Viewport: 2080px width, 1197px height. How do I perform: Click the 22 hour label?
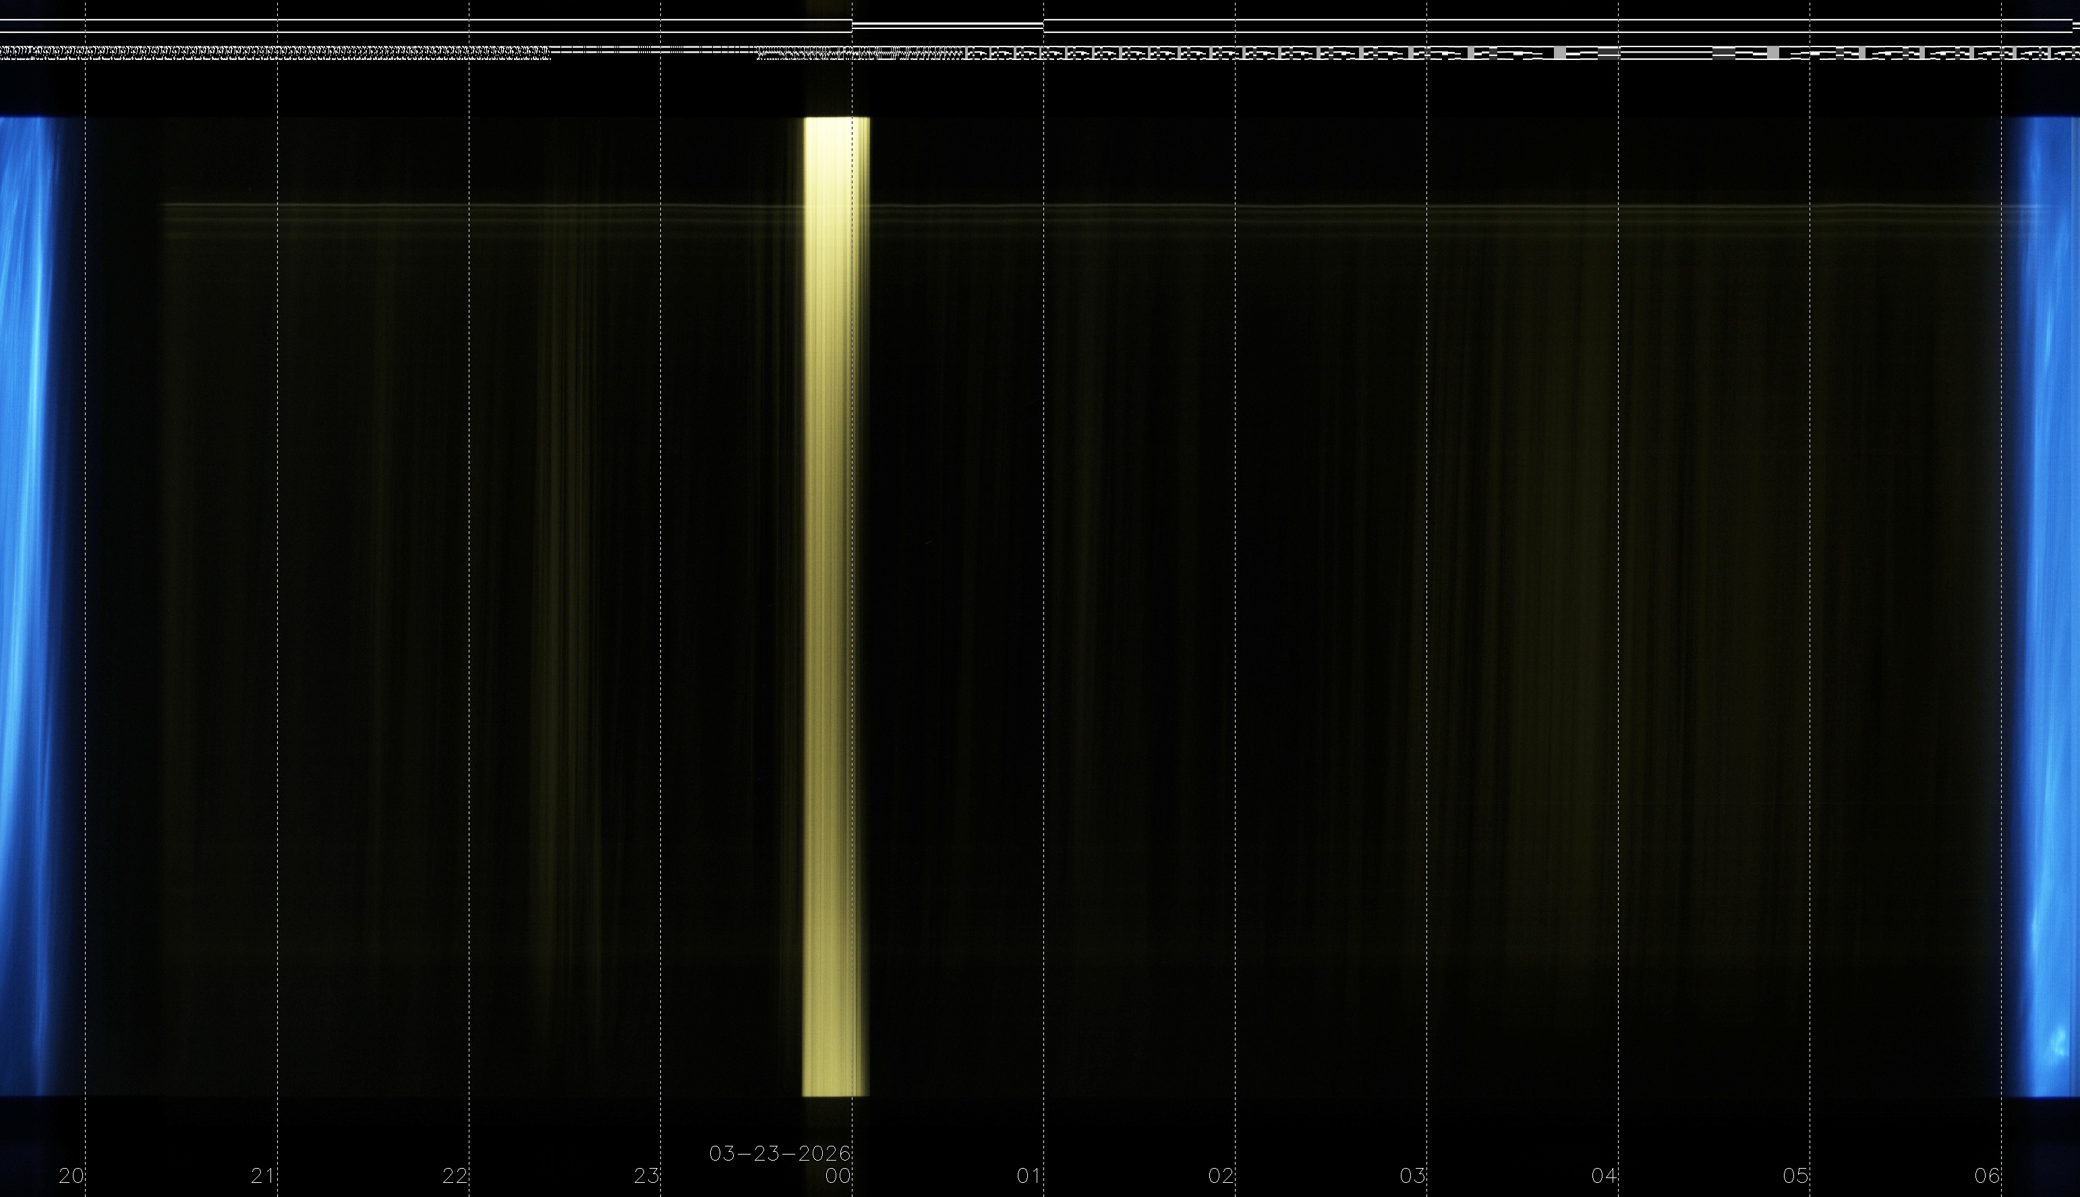[x=455, y=1175]
